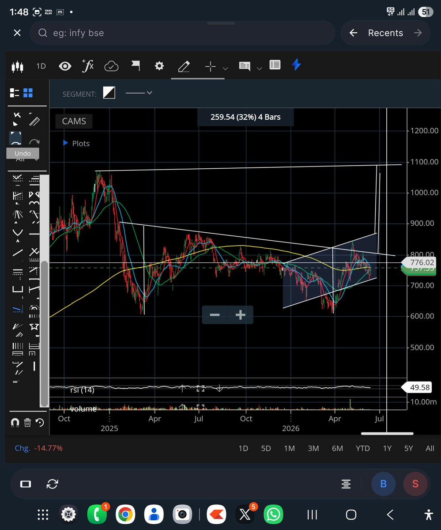441x530 pixels.
Task: Open Chrome from the dock
Action: [125, 514]
